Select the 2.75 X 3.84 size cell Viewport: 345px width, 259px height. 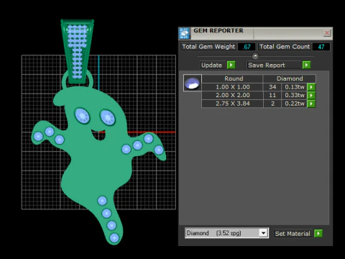[232, 104]
